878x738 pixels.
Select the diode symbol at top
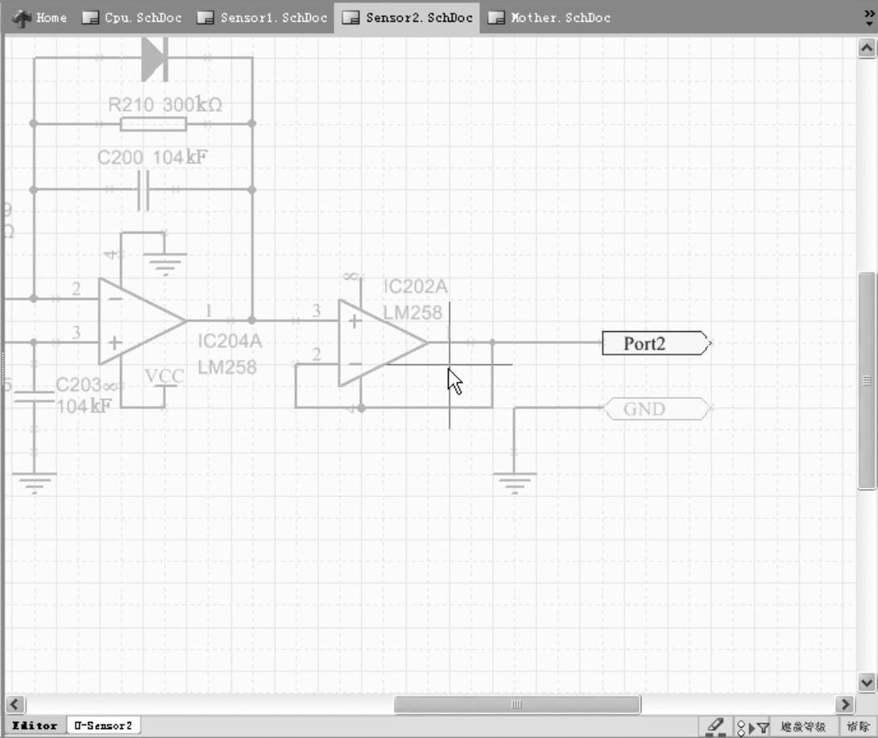155,58
